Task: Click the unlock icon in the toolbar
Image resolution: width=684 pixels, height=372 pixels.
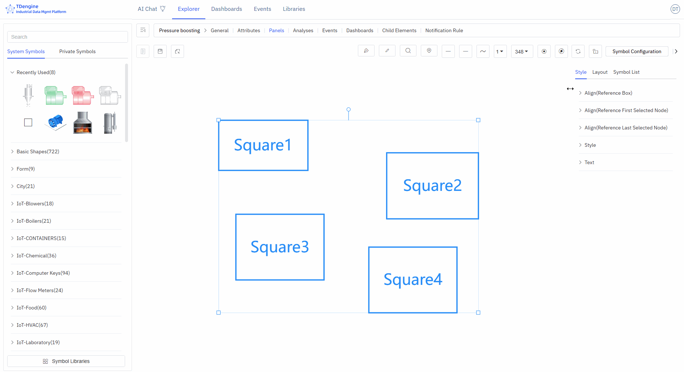Action: point(595,51)
